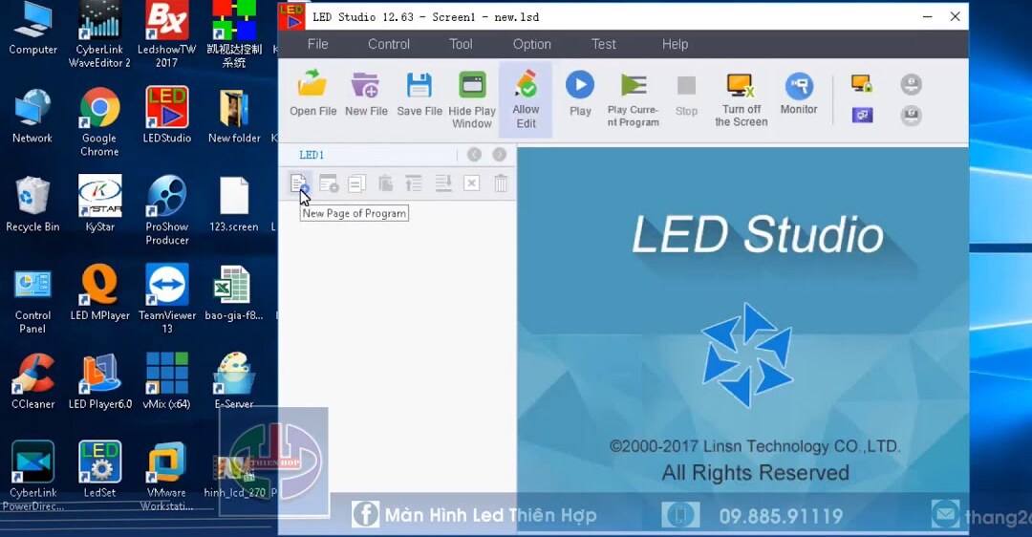Click the Stop playback icon
The width and height of the screenshot is (1032, 537).
686,86
